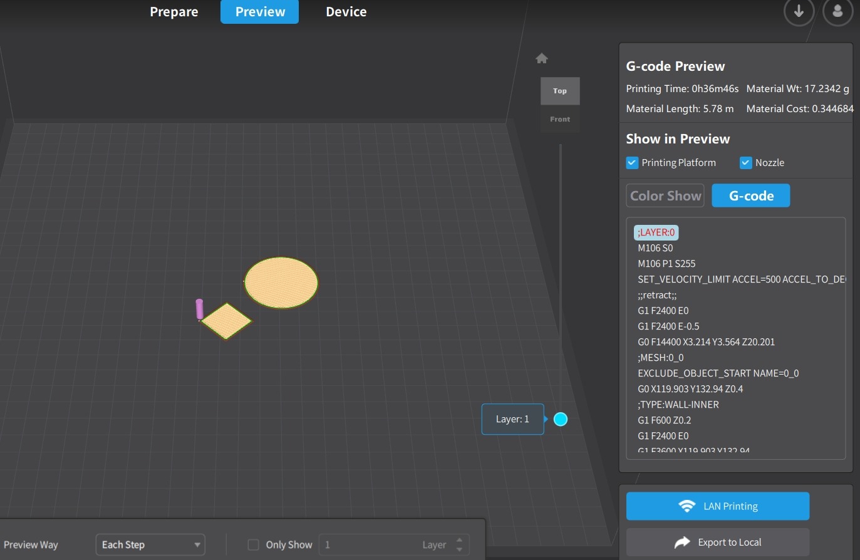This screenshot has width=860, height=560.
Task: Open the user account profile icon
Action: [837, 12]
